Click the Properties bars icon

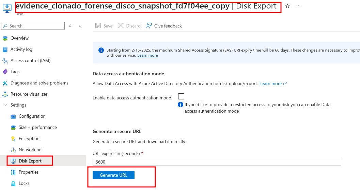pos(13,172)
